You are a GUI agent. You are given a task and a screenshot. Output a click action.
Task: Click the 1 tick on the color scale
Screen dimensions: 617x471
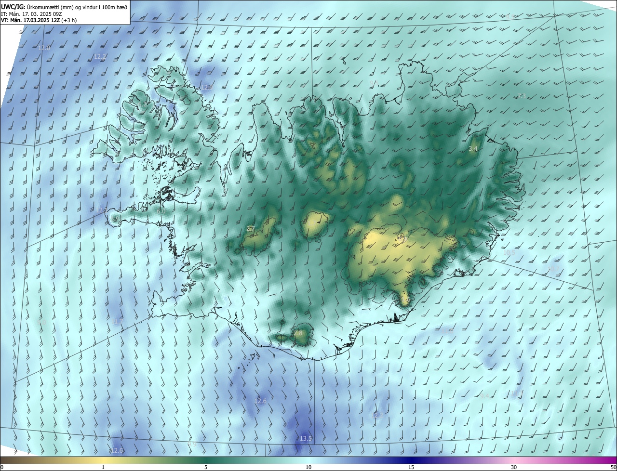[103, 467]
